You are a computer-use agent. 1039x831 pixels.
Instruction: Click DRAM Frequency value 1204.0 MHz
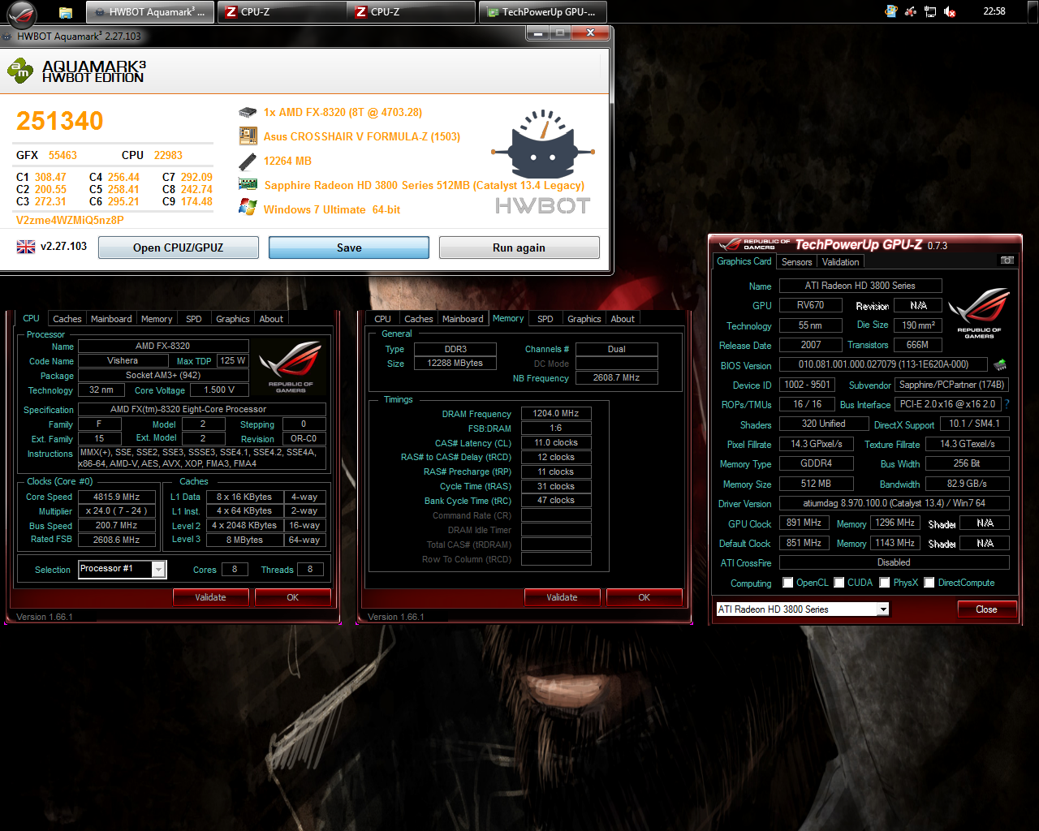click(x=556, y=413)
